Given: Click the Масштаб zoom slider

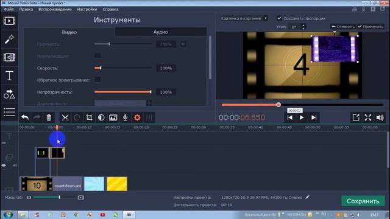Looking at the screenshot, I should click(54, 197).
